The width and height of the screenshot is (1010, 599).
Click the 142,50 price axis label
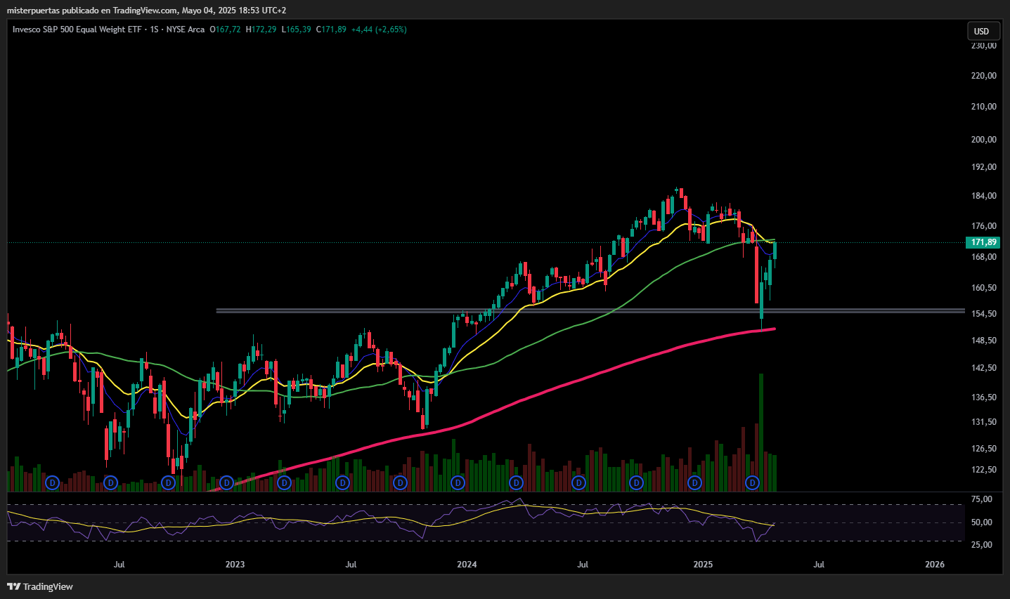click(x=983, y=368)
